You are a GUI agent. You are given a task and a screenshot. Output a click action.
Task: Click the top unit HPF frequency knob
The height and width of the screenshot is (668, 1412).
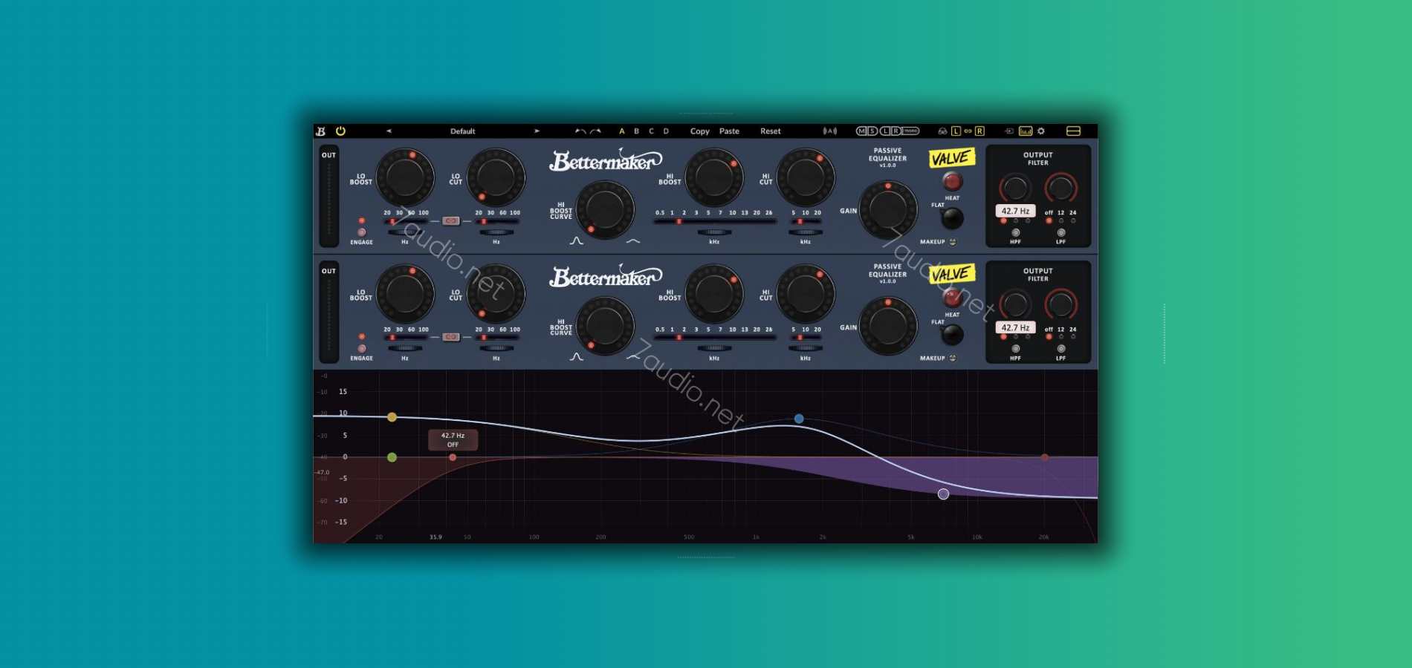[1014, 188]
